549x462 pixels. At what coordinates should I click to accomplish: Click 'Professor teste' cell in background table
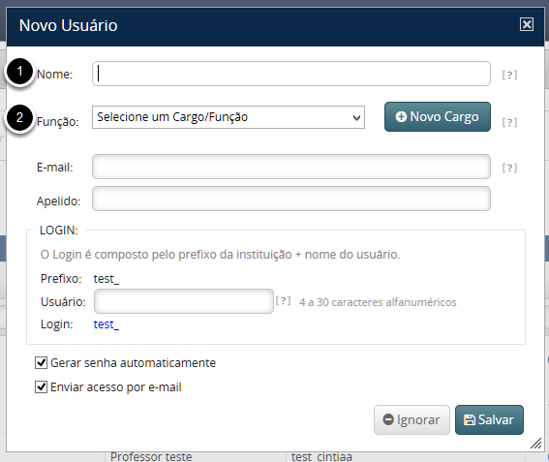pyautogui.click(x=151, y=457)
